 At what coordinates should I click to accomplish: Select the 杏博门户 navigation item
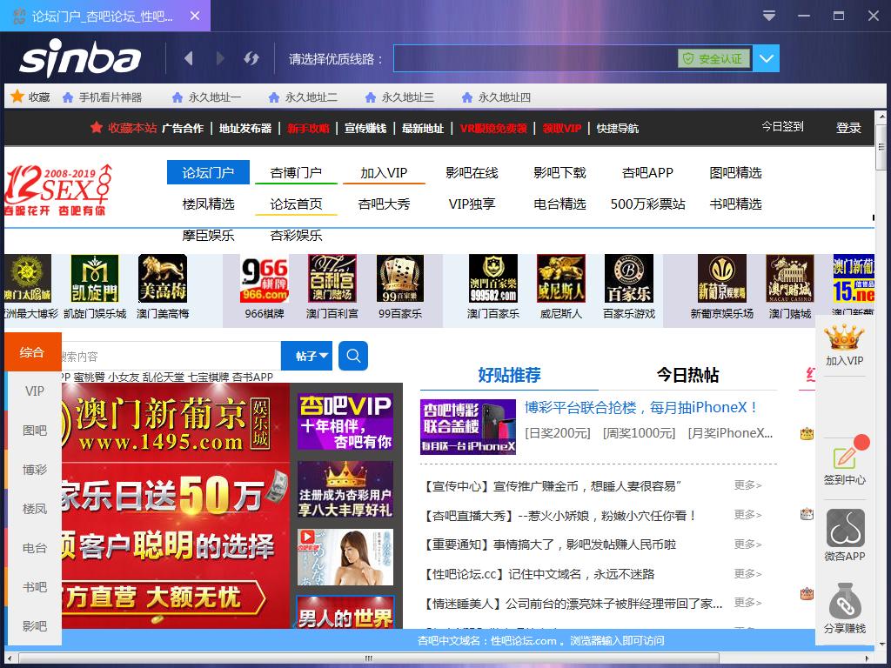pos(296,173)
